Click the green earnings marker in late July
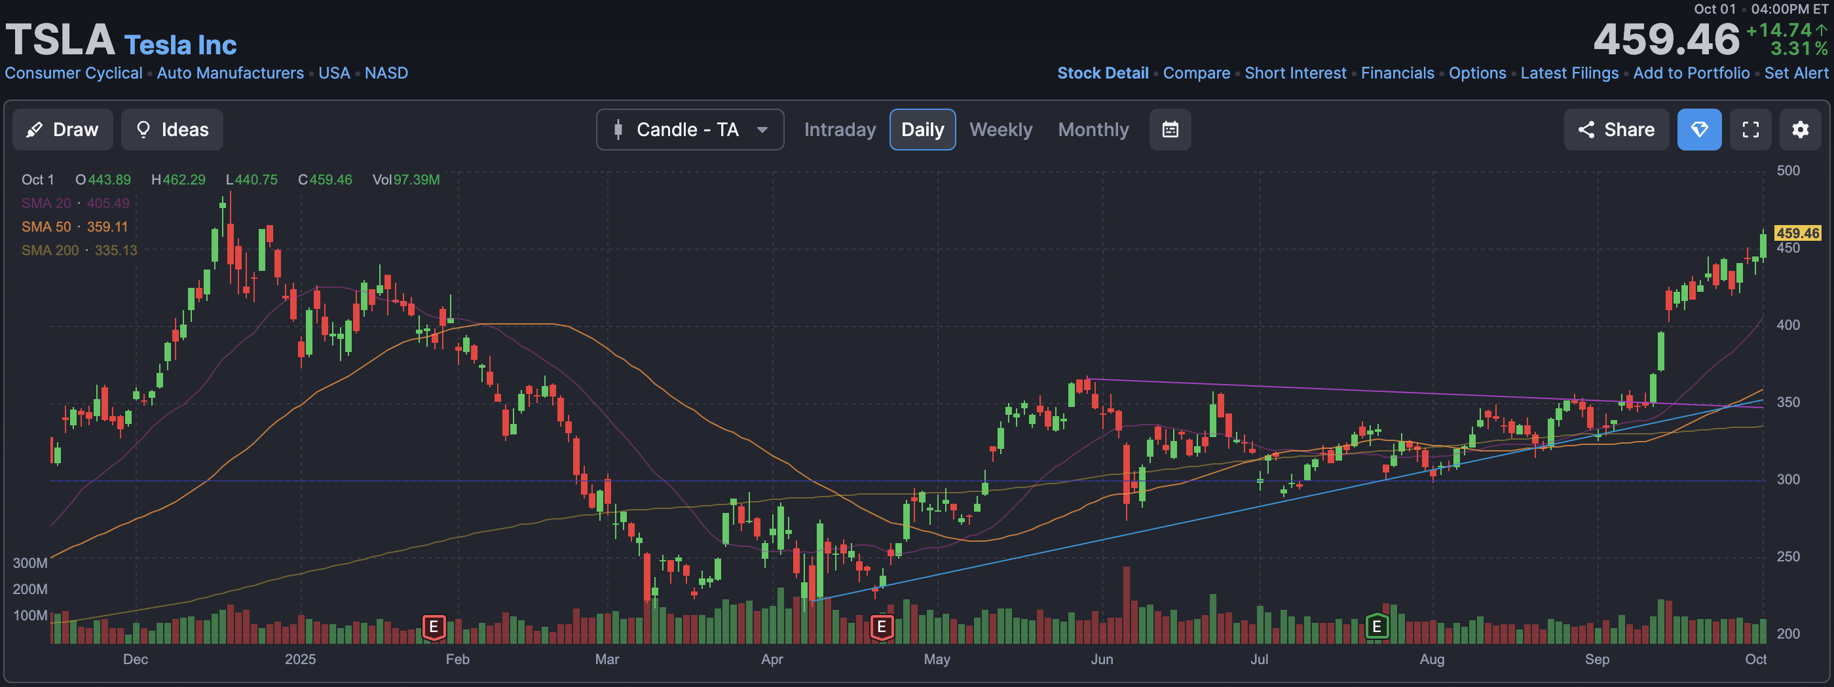1834x687 pixels. (x=1376, y=627)
